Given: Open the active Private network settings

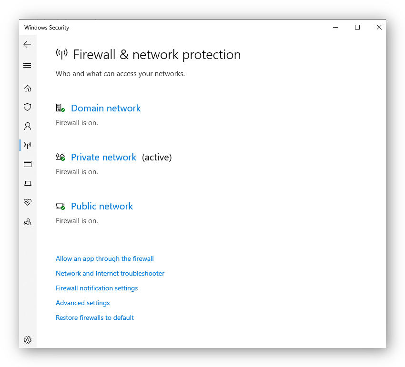Looking at the screenshot, I should (x=103, y=157).
